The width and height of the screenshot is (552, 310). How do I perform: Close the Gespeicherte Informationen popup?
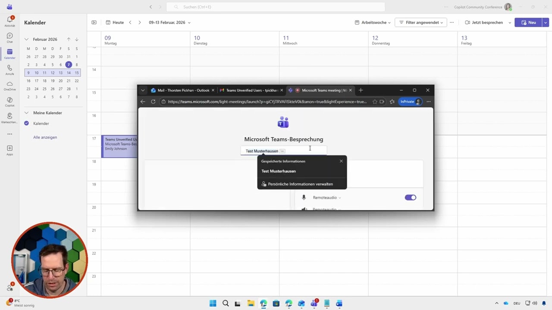pyautogui.click(x=341, y=161)
